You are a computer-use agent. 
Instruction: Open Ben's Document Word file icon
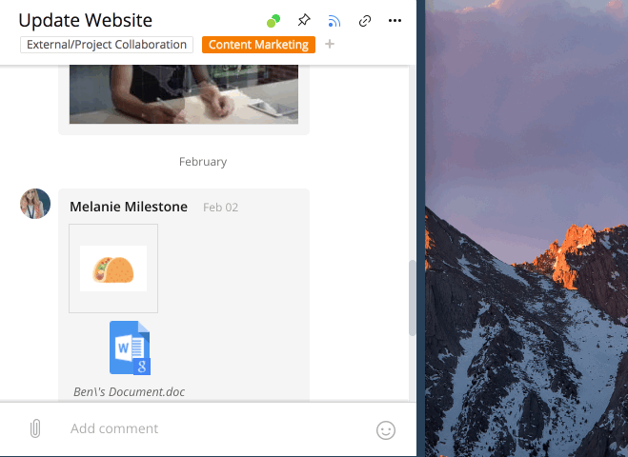[x=130, y=348]
